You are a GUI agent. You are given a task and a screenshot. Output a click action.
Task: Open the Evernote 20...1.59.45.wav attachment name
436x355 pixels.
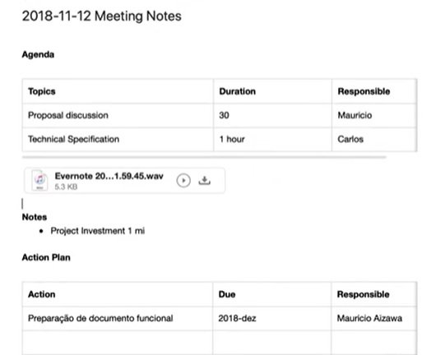point(109,176)
